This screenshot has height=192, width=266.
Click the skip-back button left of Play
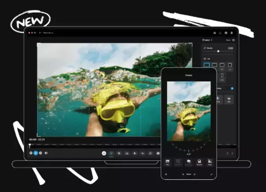coord(31,153)
